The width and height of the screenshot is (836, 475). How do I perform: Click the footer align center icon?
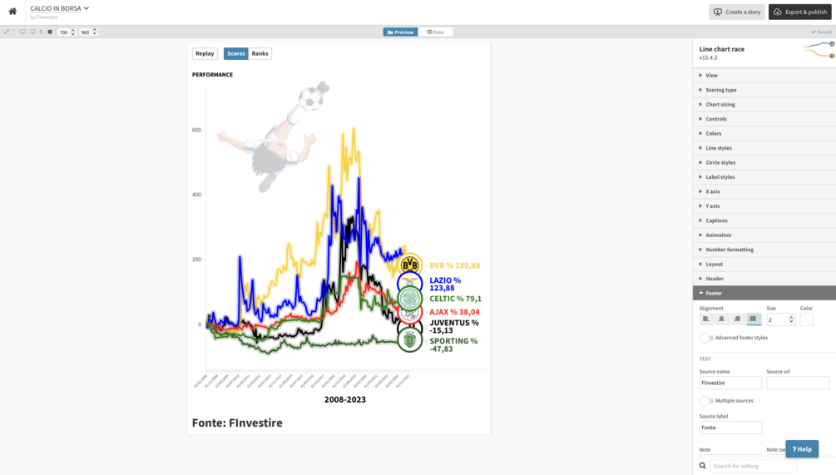tap(721, 319)
